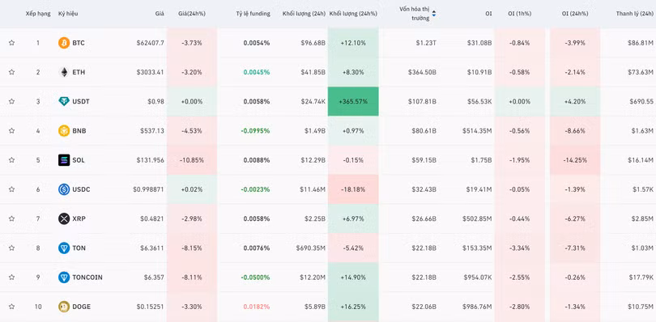
Task: Click the Tether USDT logo
Action: click(64, 101)
